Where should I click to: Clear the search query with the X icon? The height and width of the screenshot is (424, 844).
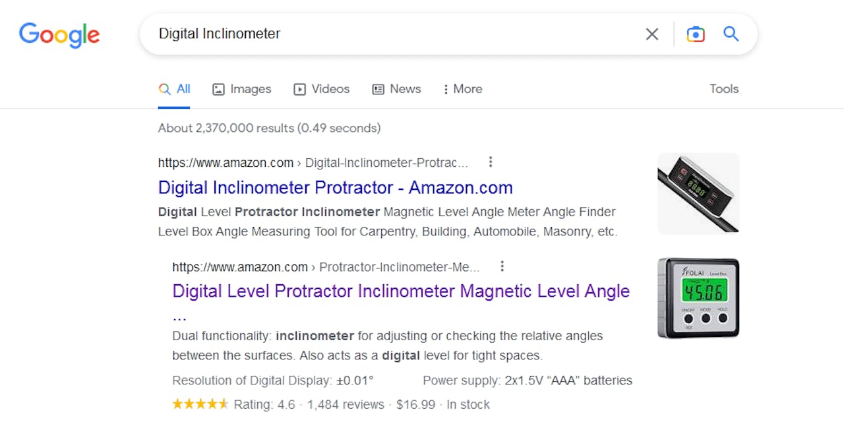point(651,34)
